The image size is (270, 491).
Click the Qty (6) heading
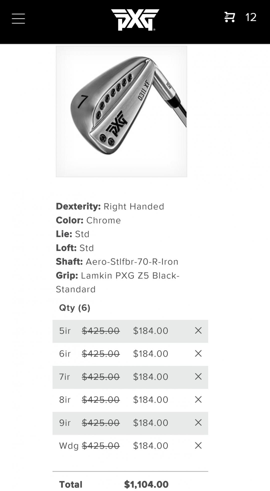[74, 308]
